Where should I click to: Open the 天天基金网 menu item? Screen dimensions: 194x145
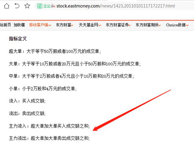(x=89, y=25)
